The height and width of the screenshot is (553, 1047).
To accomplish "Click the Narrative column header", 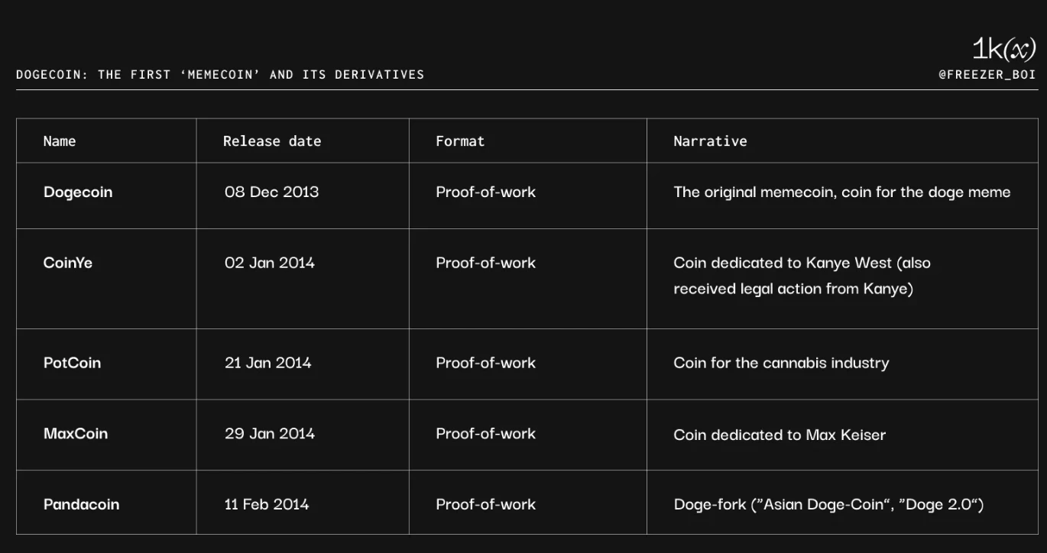I will coord(710,141).
